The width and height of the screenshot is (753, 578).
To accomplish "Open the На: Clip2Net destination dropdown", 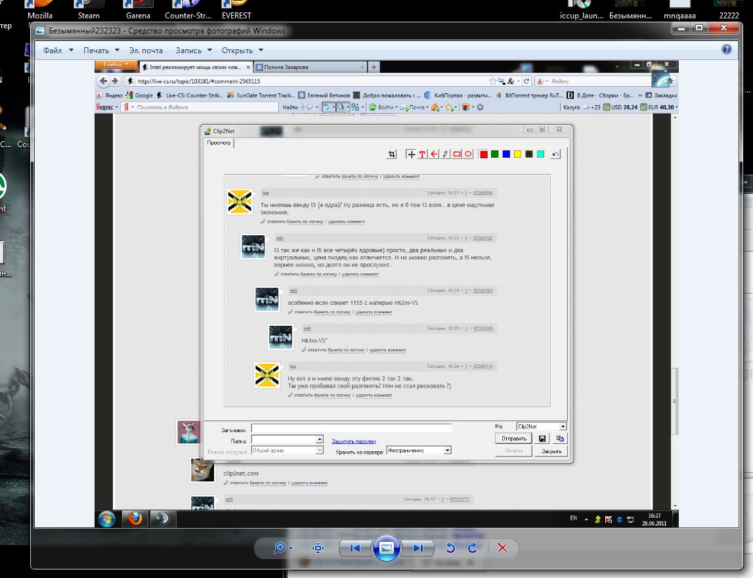I will [542, 427].
